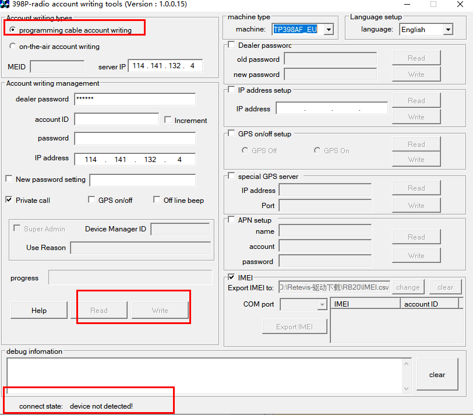Enable the IP address setup checkbox
The height and width of the screenshot is (415, 473).
232,90
